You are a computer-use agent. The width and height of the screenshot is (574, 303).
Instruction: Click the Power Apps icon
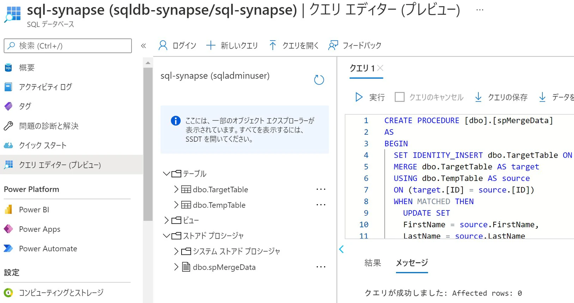[x=8, y=229]
